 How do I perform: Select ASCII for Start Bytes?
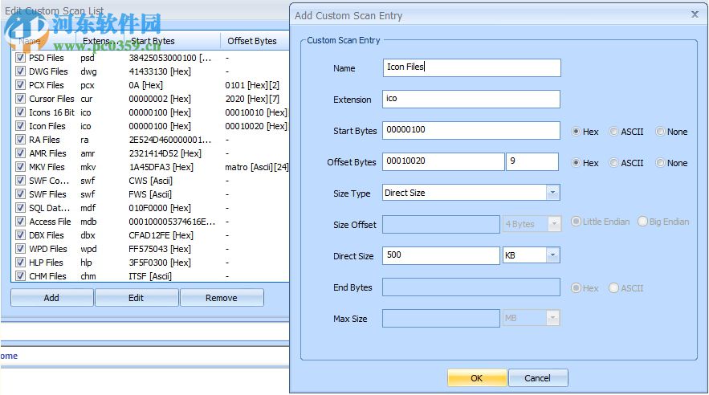(613, 132)
